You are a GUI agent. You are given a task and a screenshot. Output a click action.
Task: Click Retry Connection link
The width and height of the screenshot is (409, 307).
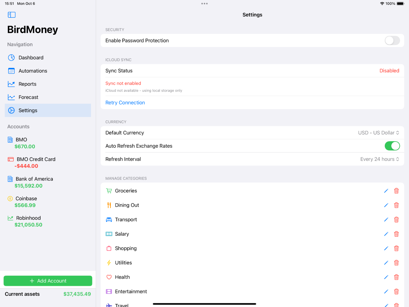tap(125, 103)
